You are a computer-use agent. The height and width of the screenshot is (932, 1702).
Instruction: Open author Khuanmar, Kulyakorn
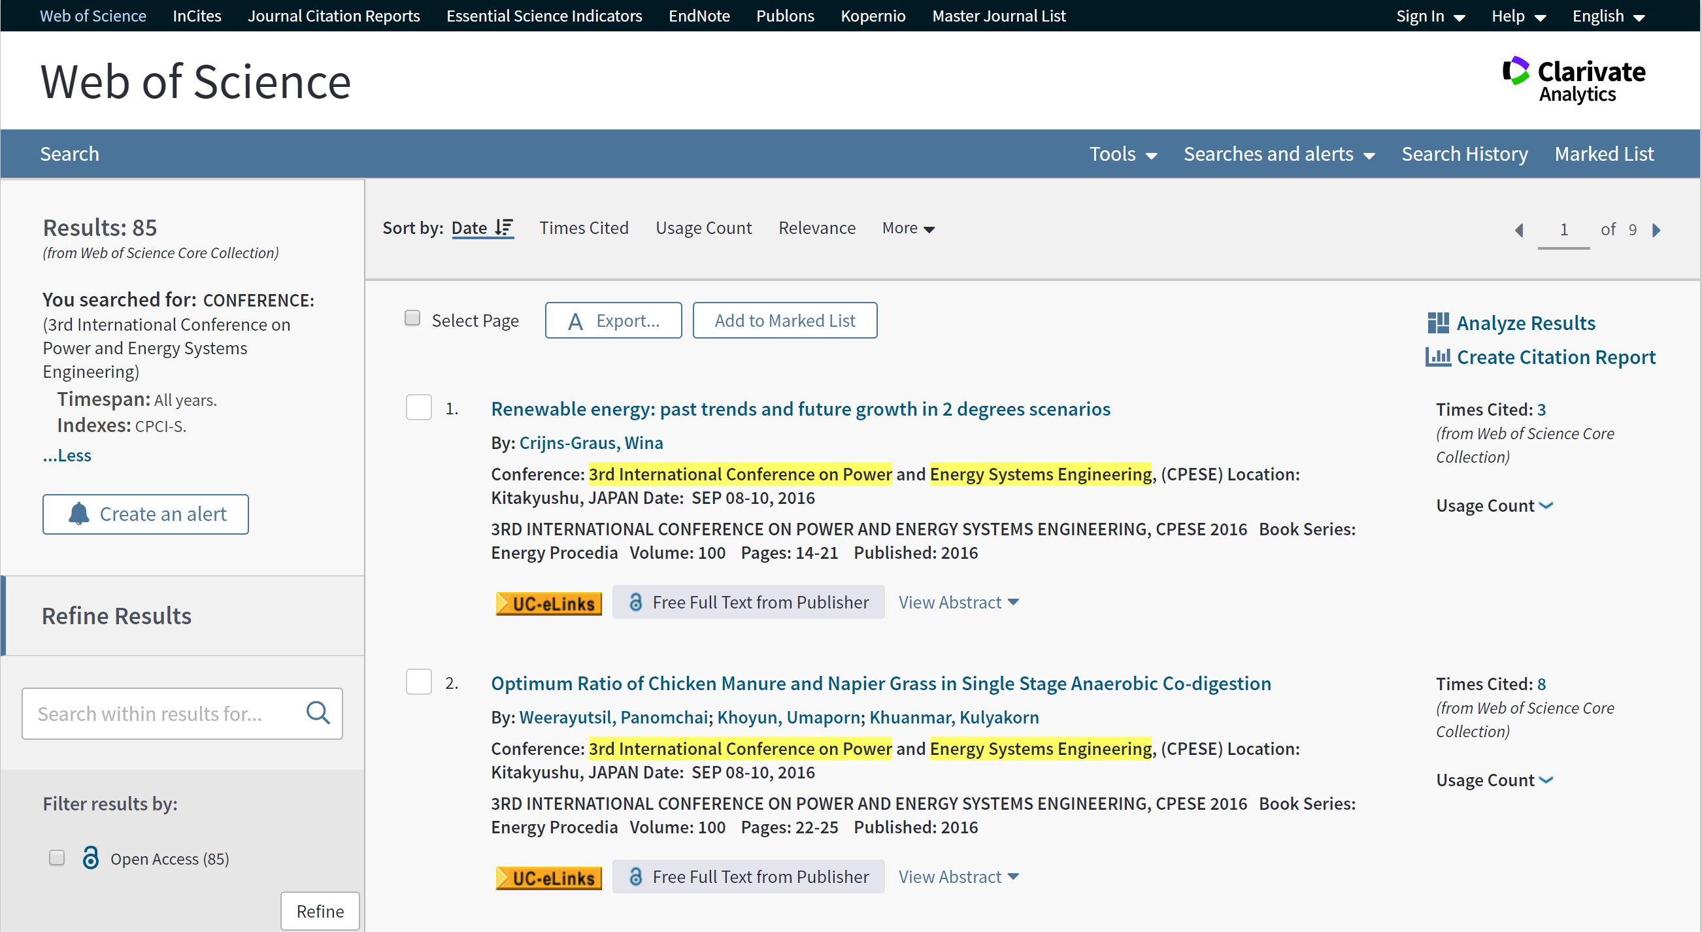click(954, 718)
